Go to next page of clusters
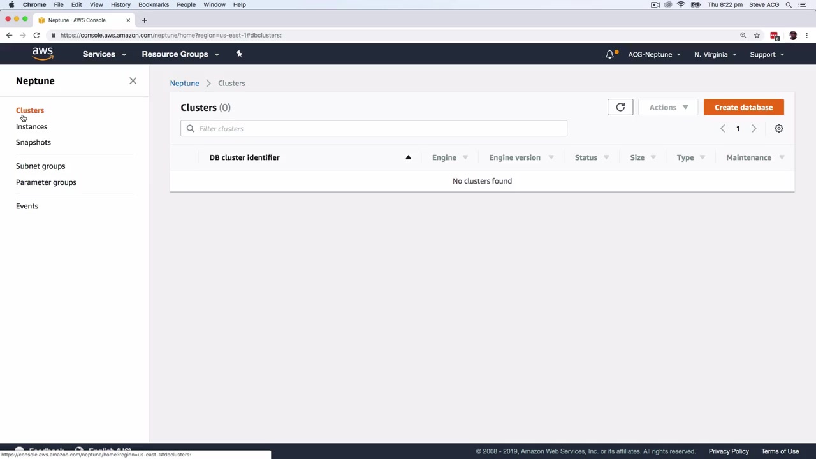 pyautogui.click(x=754, y=129)
